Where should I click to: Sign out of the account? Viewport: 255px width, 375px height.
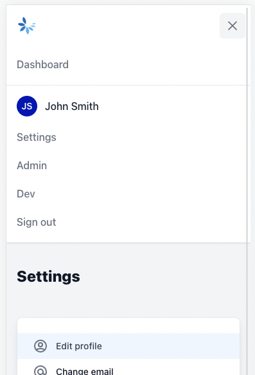[37, 222]
